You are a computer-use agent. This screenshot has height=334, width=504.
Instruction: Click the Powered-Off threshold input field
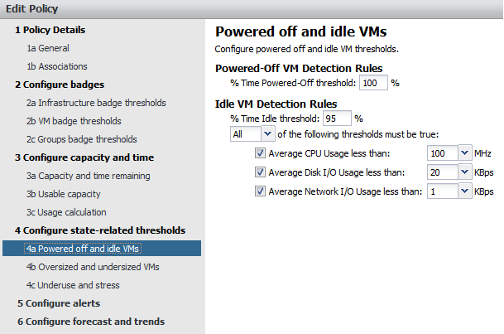coord(372,83)
